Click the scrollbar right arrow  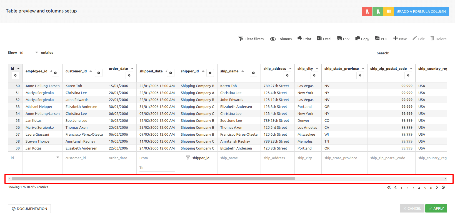(x=445, y=179)
